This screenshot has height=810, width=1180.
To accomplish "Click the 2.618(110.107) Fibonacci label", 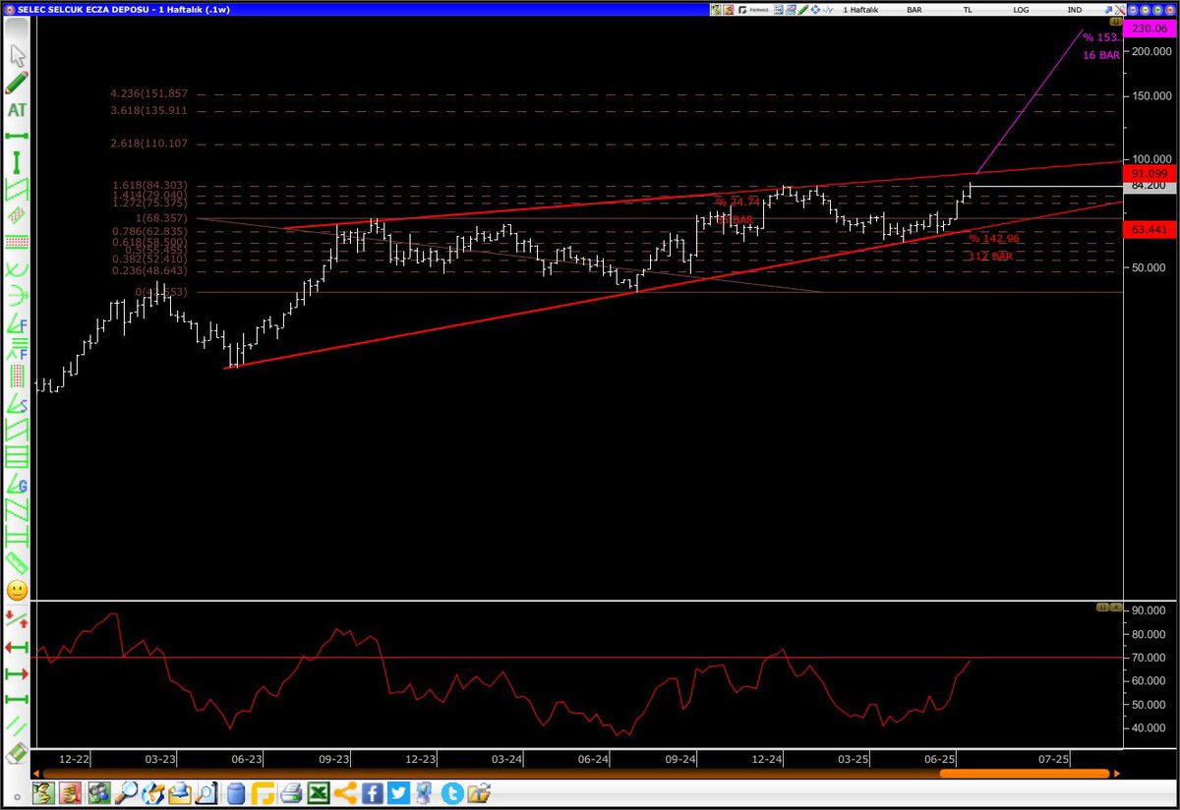I will pos(148,144).
